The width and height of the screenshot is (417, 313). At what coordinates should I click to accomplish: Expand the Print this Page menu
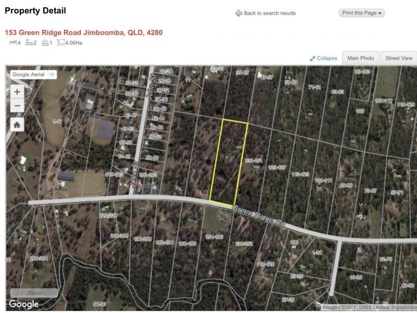pos(362,13)
